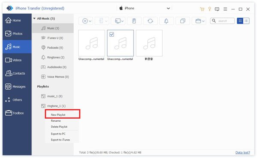The image size is (257, 158).
Task: Open the feedback chat bubble icon
Action: (x=217, y=9)
